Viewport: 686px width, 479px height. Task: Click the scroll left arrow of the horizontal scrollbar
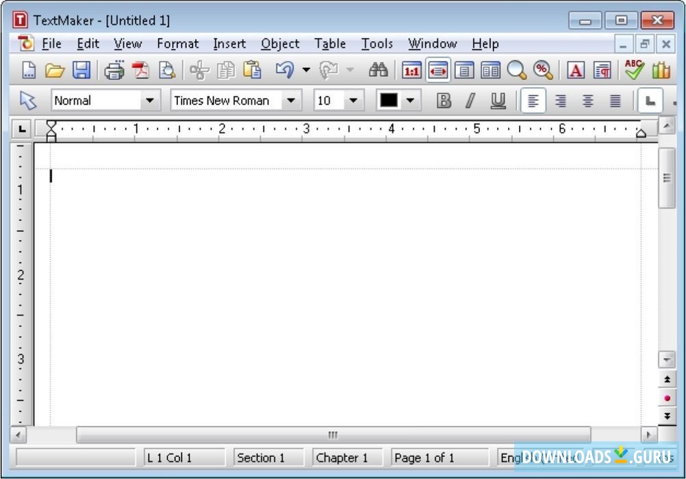(18, 435)
